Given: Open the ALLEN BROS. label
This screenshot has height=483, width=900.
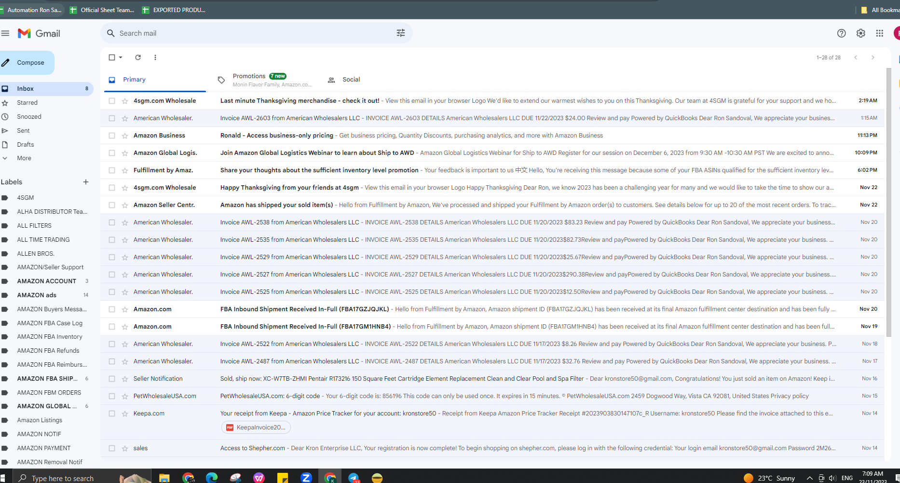Looking at the screenshot, I should 47,254.
